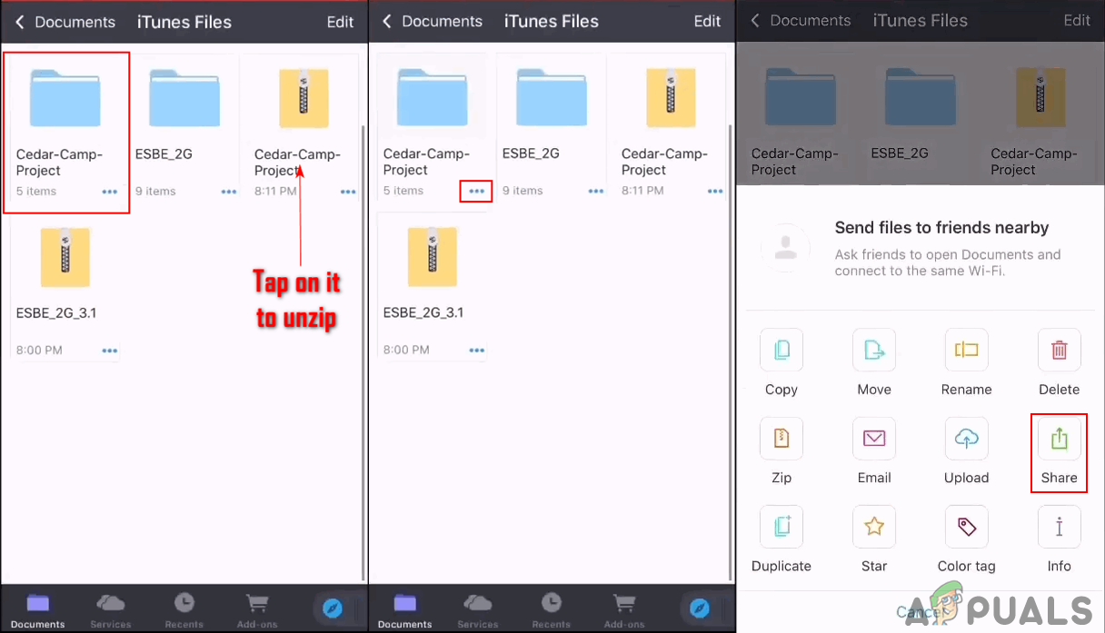Open more options for ESBE_2G_3.1, middle screen

coord(477,351)
